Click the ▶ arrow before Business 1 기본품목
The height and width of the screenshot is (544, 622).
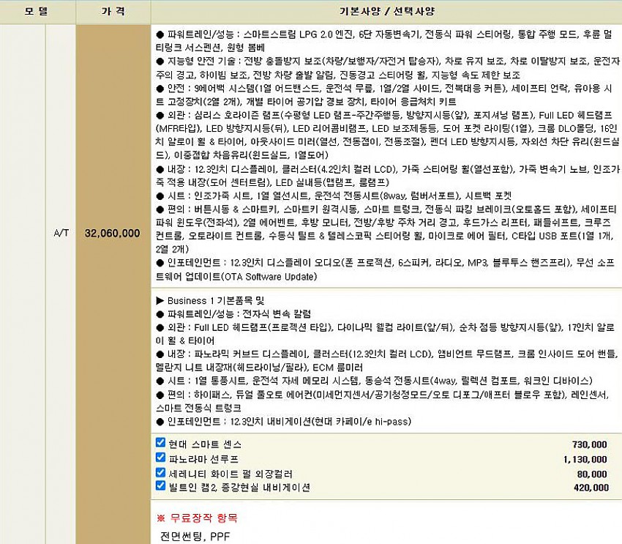160,301
